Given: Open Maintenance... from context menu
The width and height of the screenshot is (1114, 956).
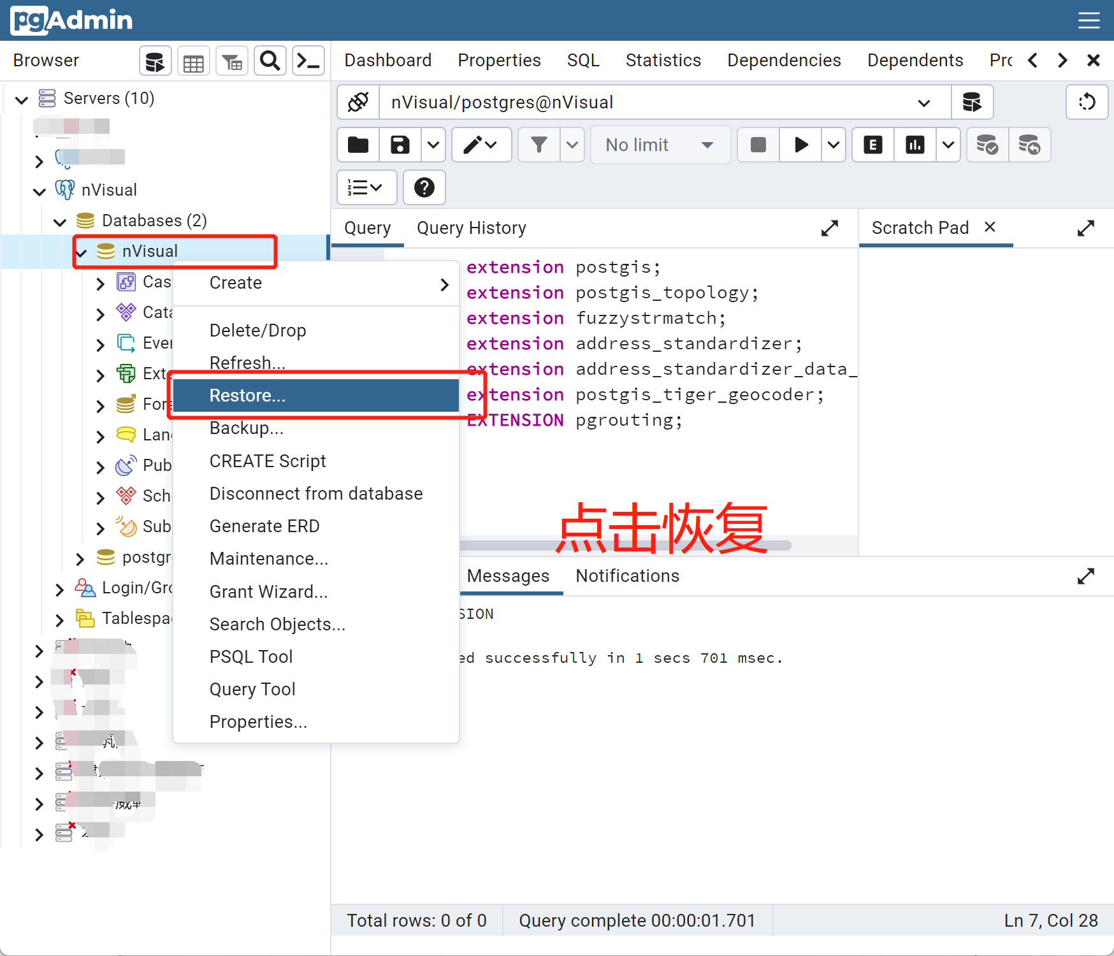Looking at the screenshot, I should click(x=316, y=559).
